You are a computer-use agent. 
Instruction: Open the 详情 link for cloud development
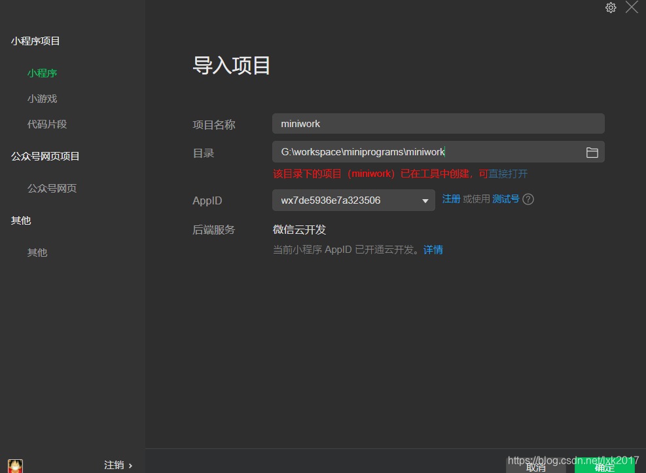[x=433, y=250]
